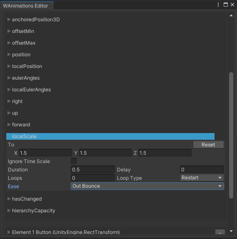Expand the eulerAngles property
The image size is (237, 239).
(9, 78)
